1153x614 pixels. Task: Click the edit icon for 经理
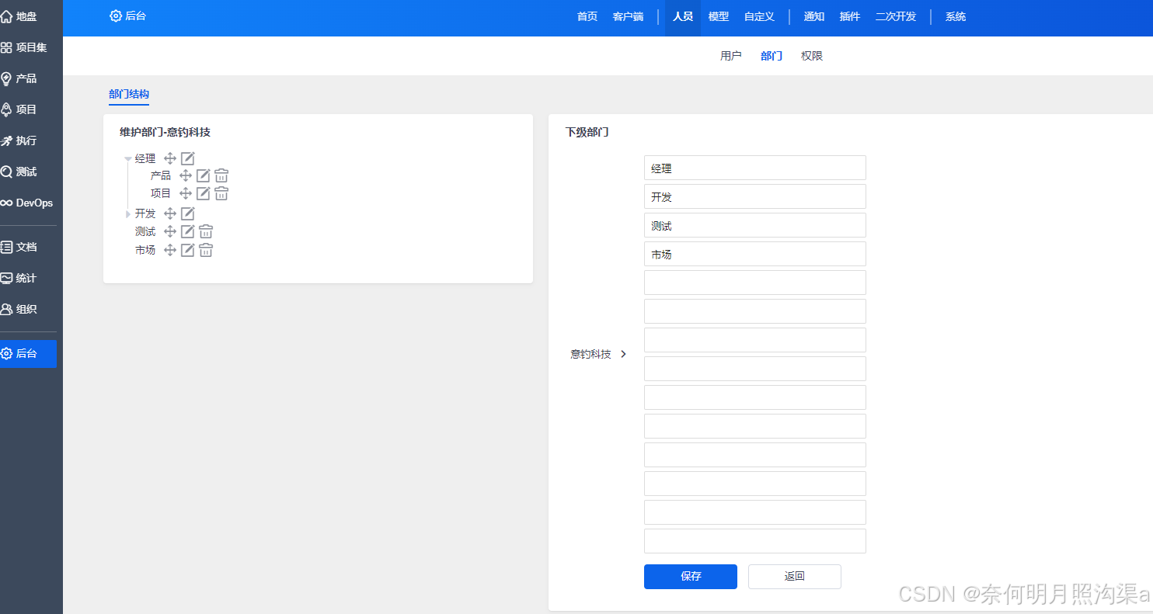tap(187, 158)
